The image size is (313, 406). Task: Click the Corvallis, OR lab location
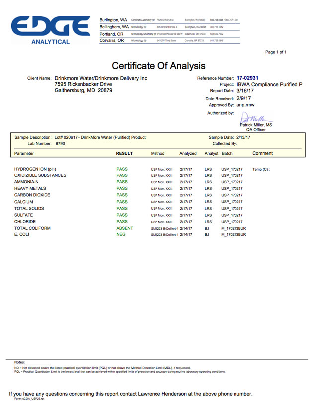click(112, 40)
